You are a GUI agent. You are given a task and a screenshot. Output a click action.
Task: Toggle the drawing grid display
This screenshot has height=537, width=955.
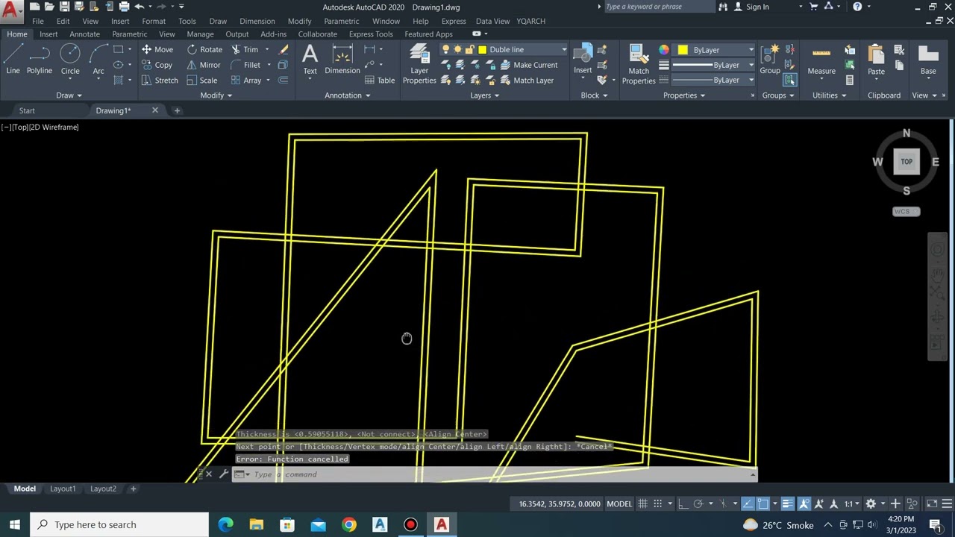[x=642, y=504]
